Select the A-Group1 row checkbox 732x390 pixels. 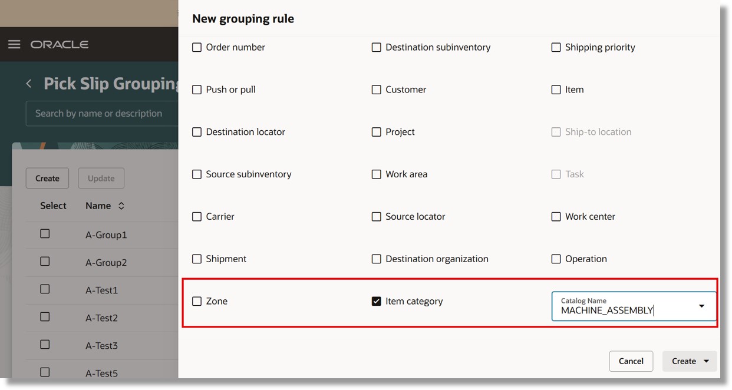click(x=44, y=233)
